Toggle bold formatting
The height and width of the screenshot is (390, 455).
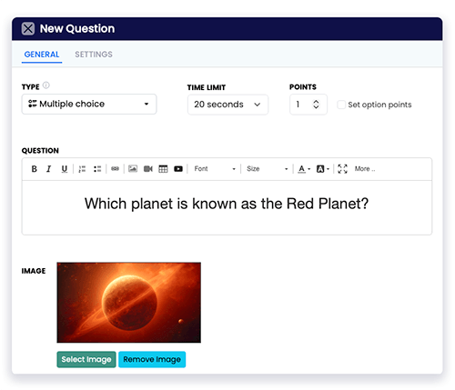[35, 169]
